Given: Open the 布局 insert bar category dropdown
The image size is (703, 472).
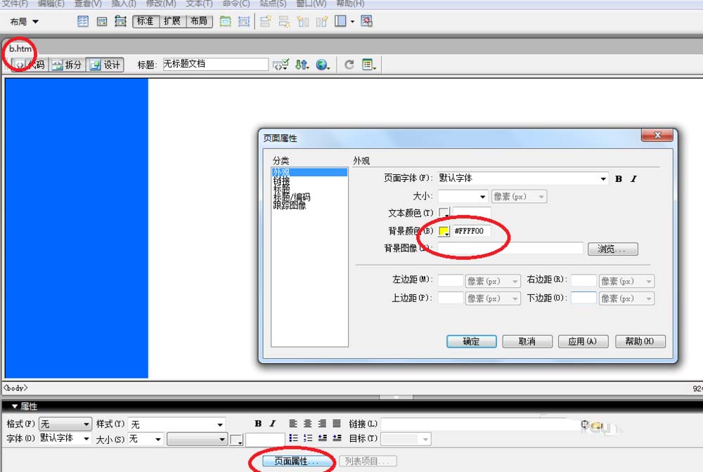Looking at the screenshot, I should pyautogui.click(x=24, y=22).
